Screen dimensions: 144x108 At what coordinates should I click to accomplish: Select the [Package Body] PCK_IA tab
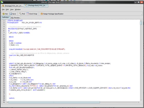[x=36, y=6]
